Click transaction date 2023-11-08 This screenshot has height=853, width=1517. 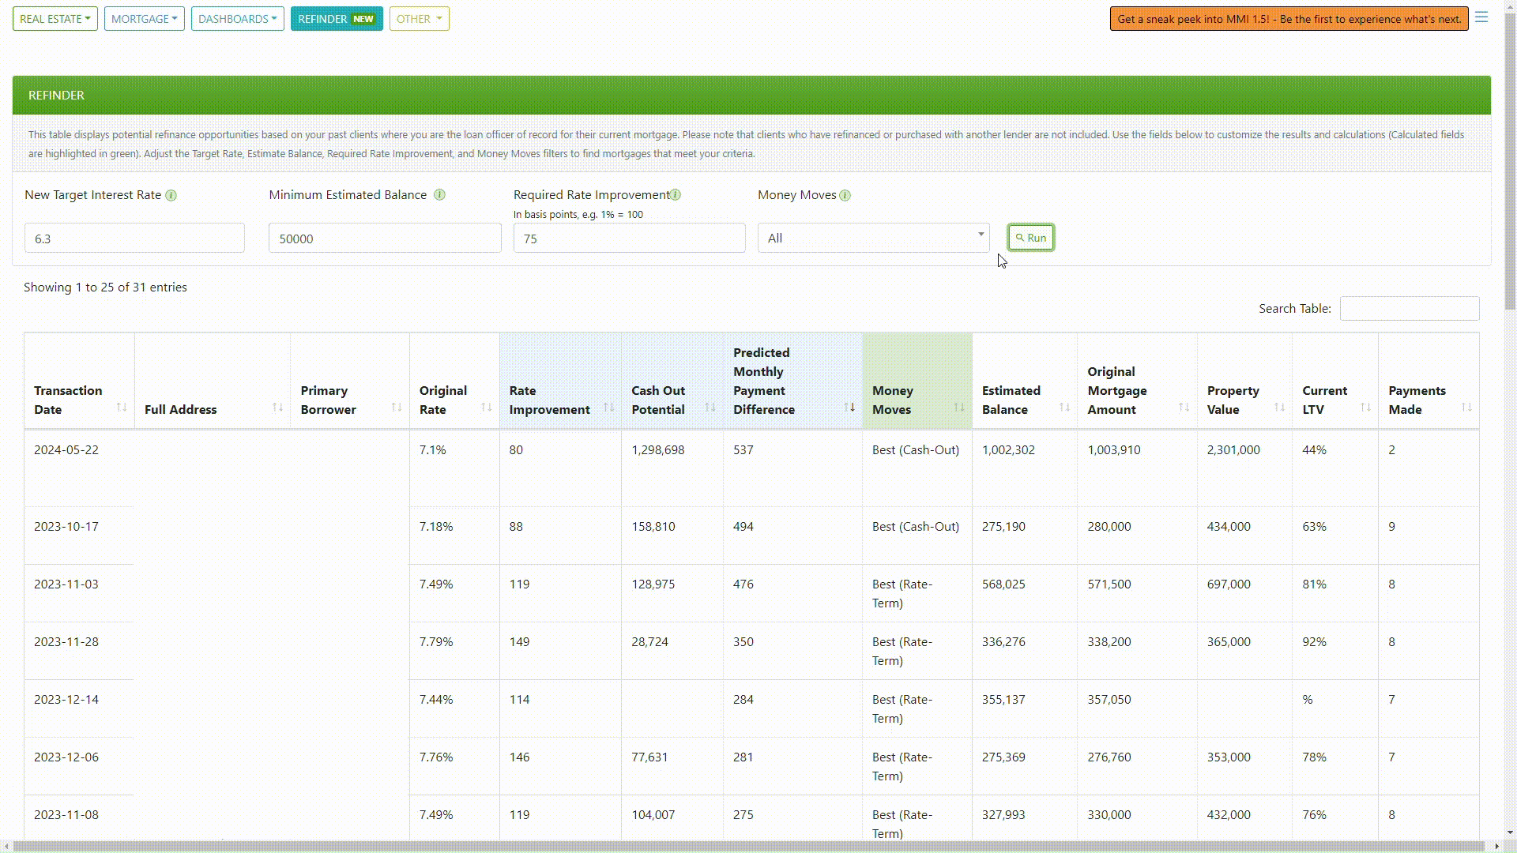(x=66, y=815)
